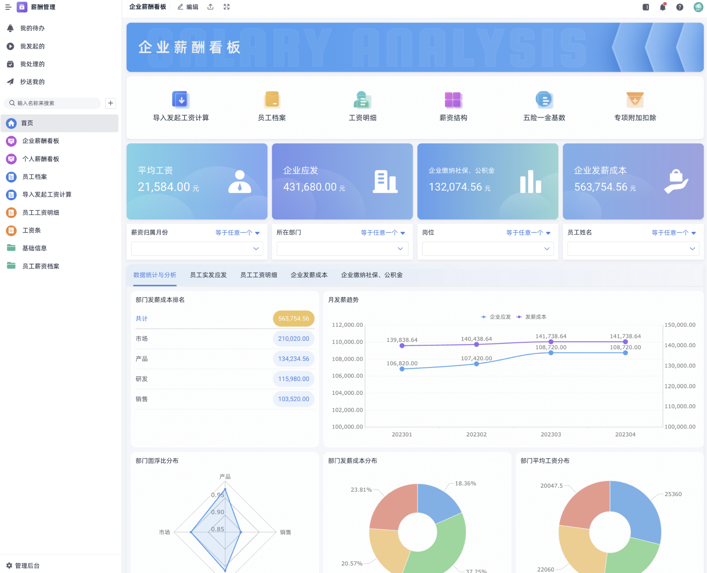Open the 所在部门 condition 等于任意一个 dropdown

[x=383, y=233]
